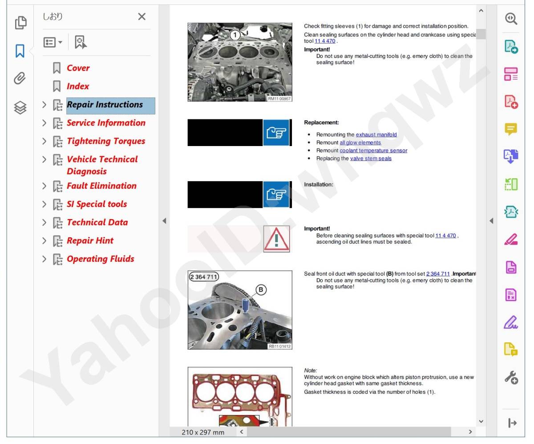This screenshot has height=444, width=534.
Task: Expand the Fault Elimination bookmark chevron
Action: point(44,186)
